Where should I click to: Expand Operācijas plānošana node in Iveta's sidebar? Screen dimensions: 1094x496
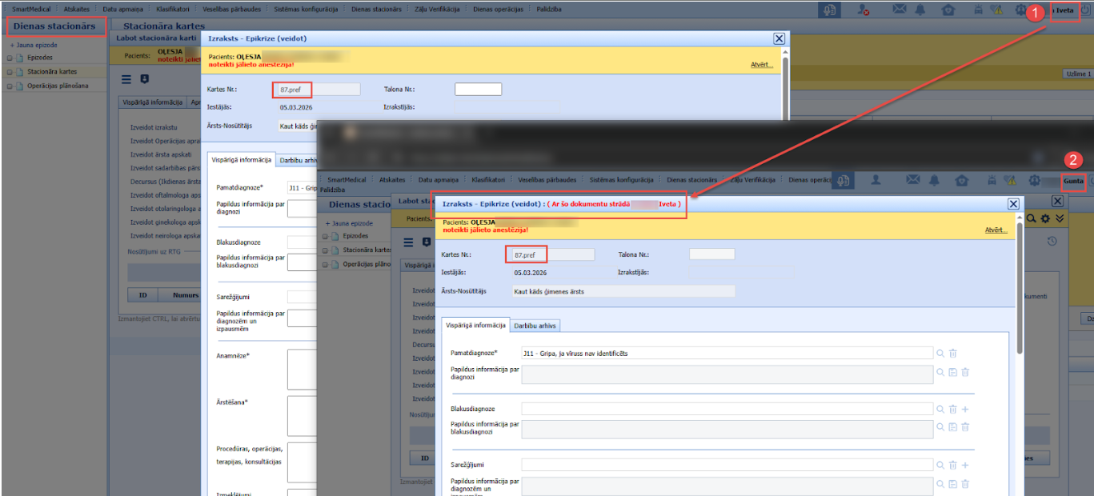point(10,86)
